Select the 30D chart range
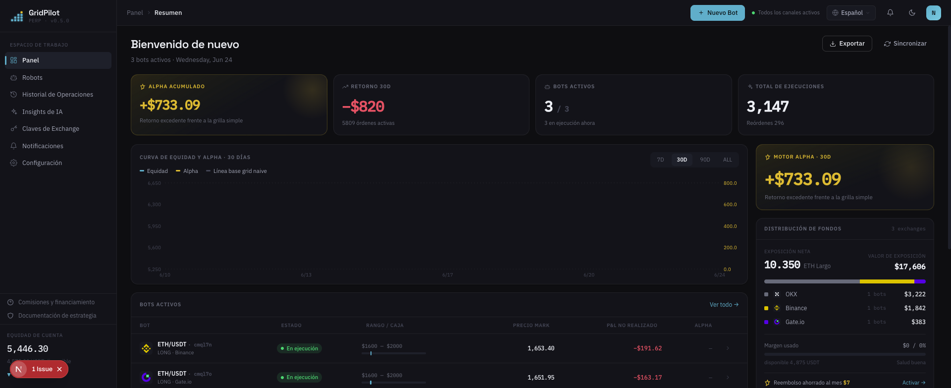Viewport: 951px width, 388px height. (x=682, y=160)
